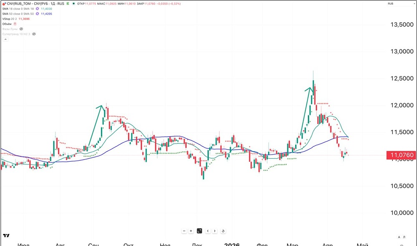Image resolution: width=417 pixels, height=246 pixels.
Task: Select the VStop 20 2 indicator label
Action: pos(10,19)
